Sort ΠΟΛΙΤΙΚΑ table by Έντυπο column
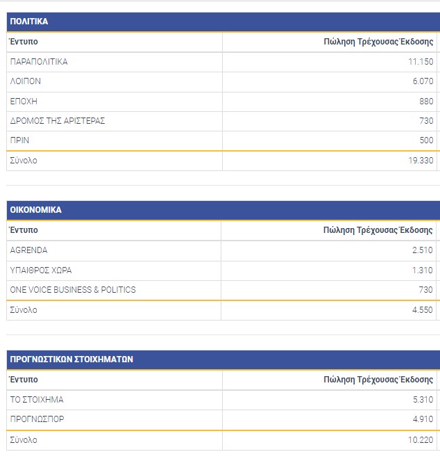440x461 pixels. coord(24,42)
